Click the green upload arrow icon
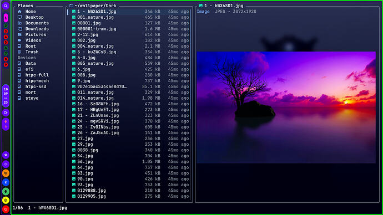 click(x=6, y=191)
